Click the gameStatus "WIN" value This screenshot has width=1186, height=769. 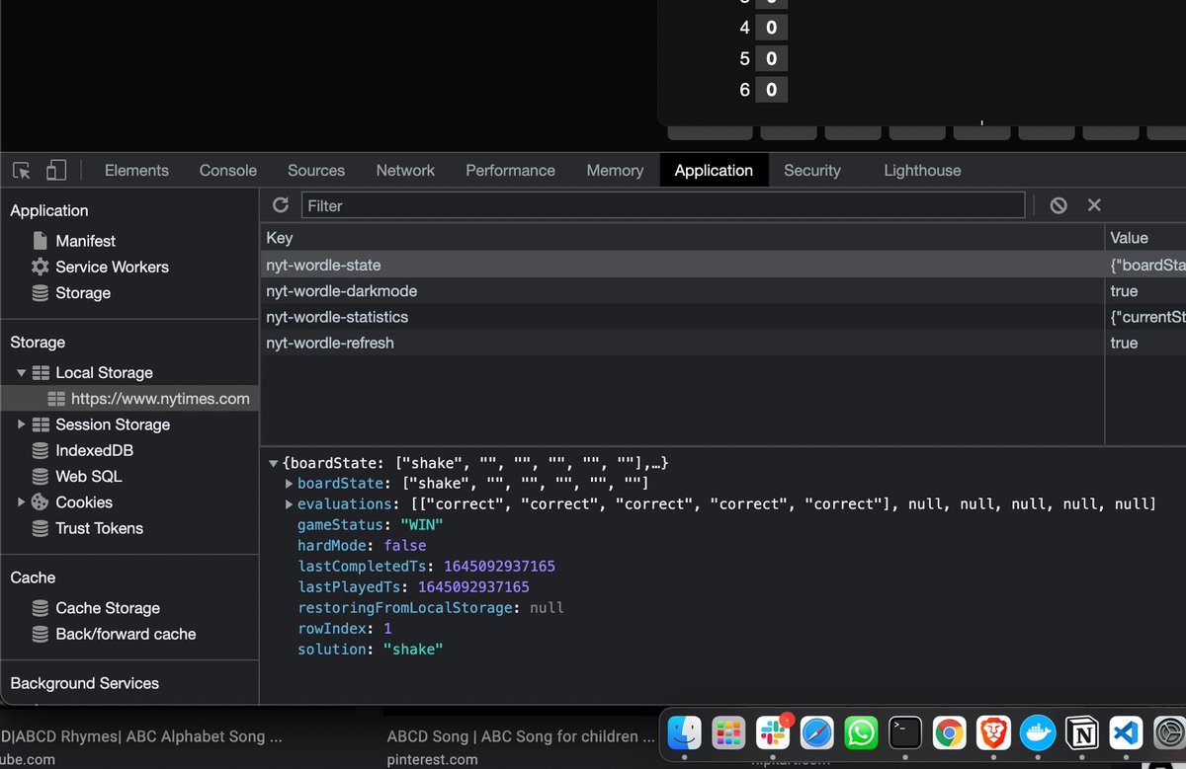(x=421, y=524)
